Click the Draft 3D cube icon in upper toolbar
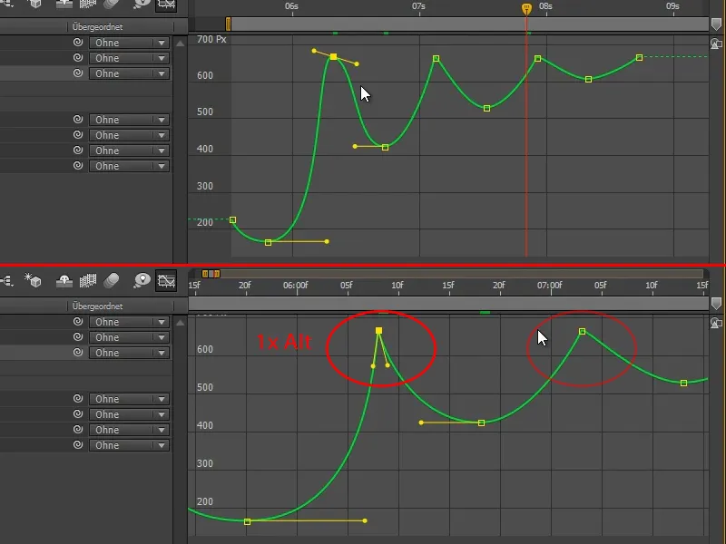726x544 pixels. [34, 5]
